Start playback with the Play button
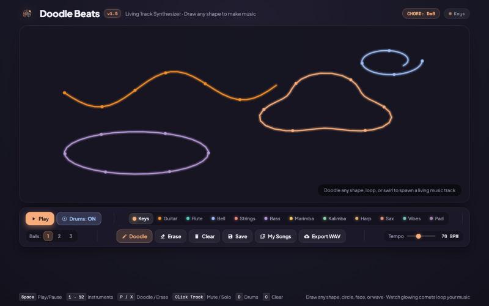Viewport: 489px width, 306px height. [x=40, y=218]
